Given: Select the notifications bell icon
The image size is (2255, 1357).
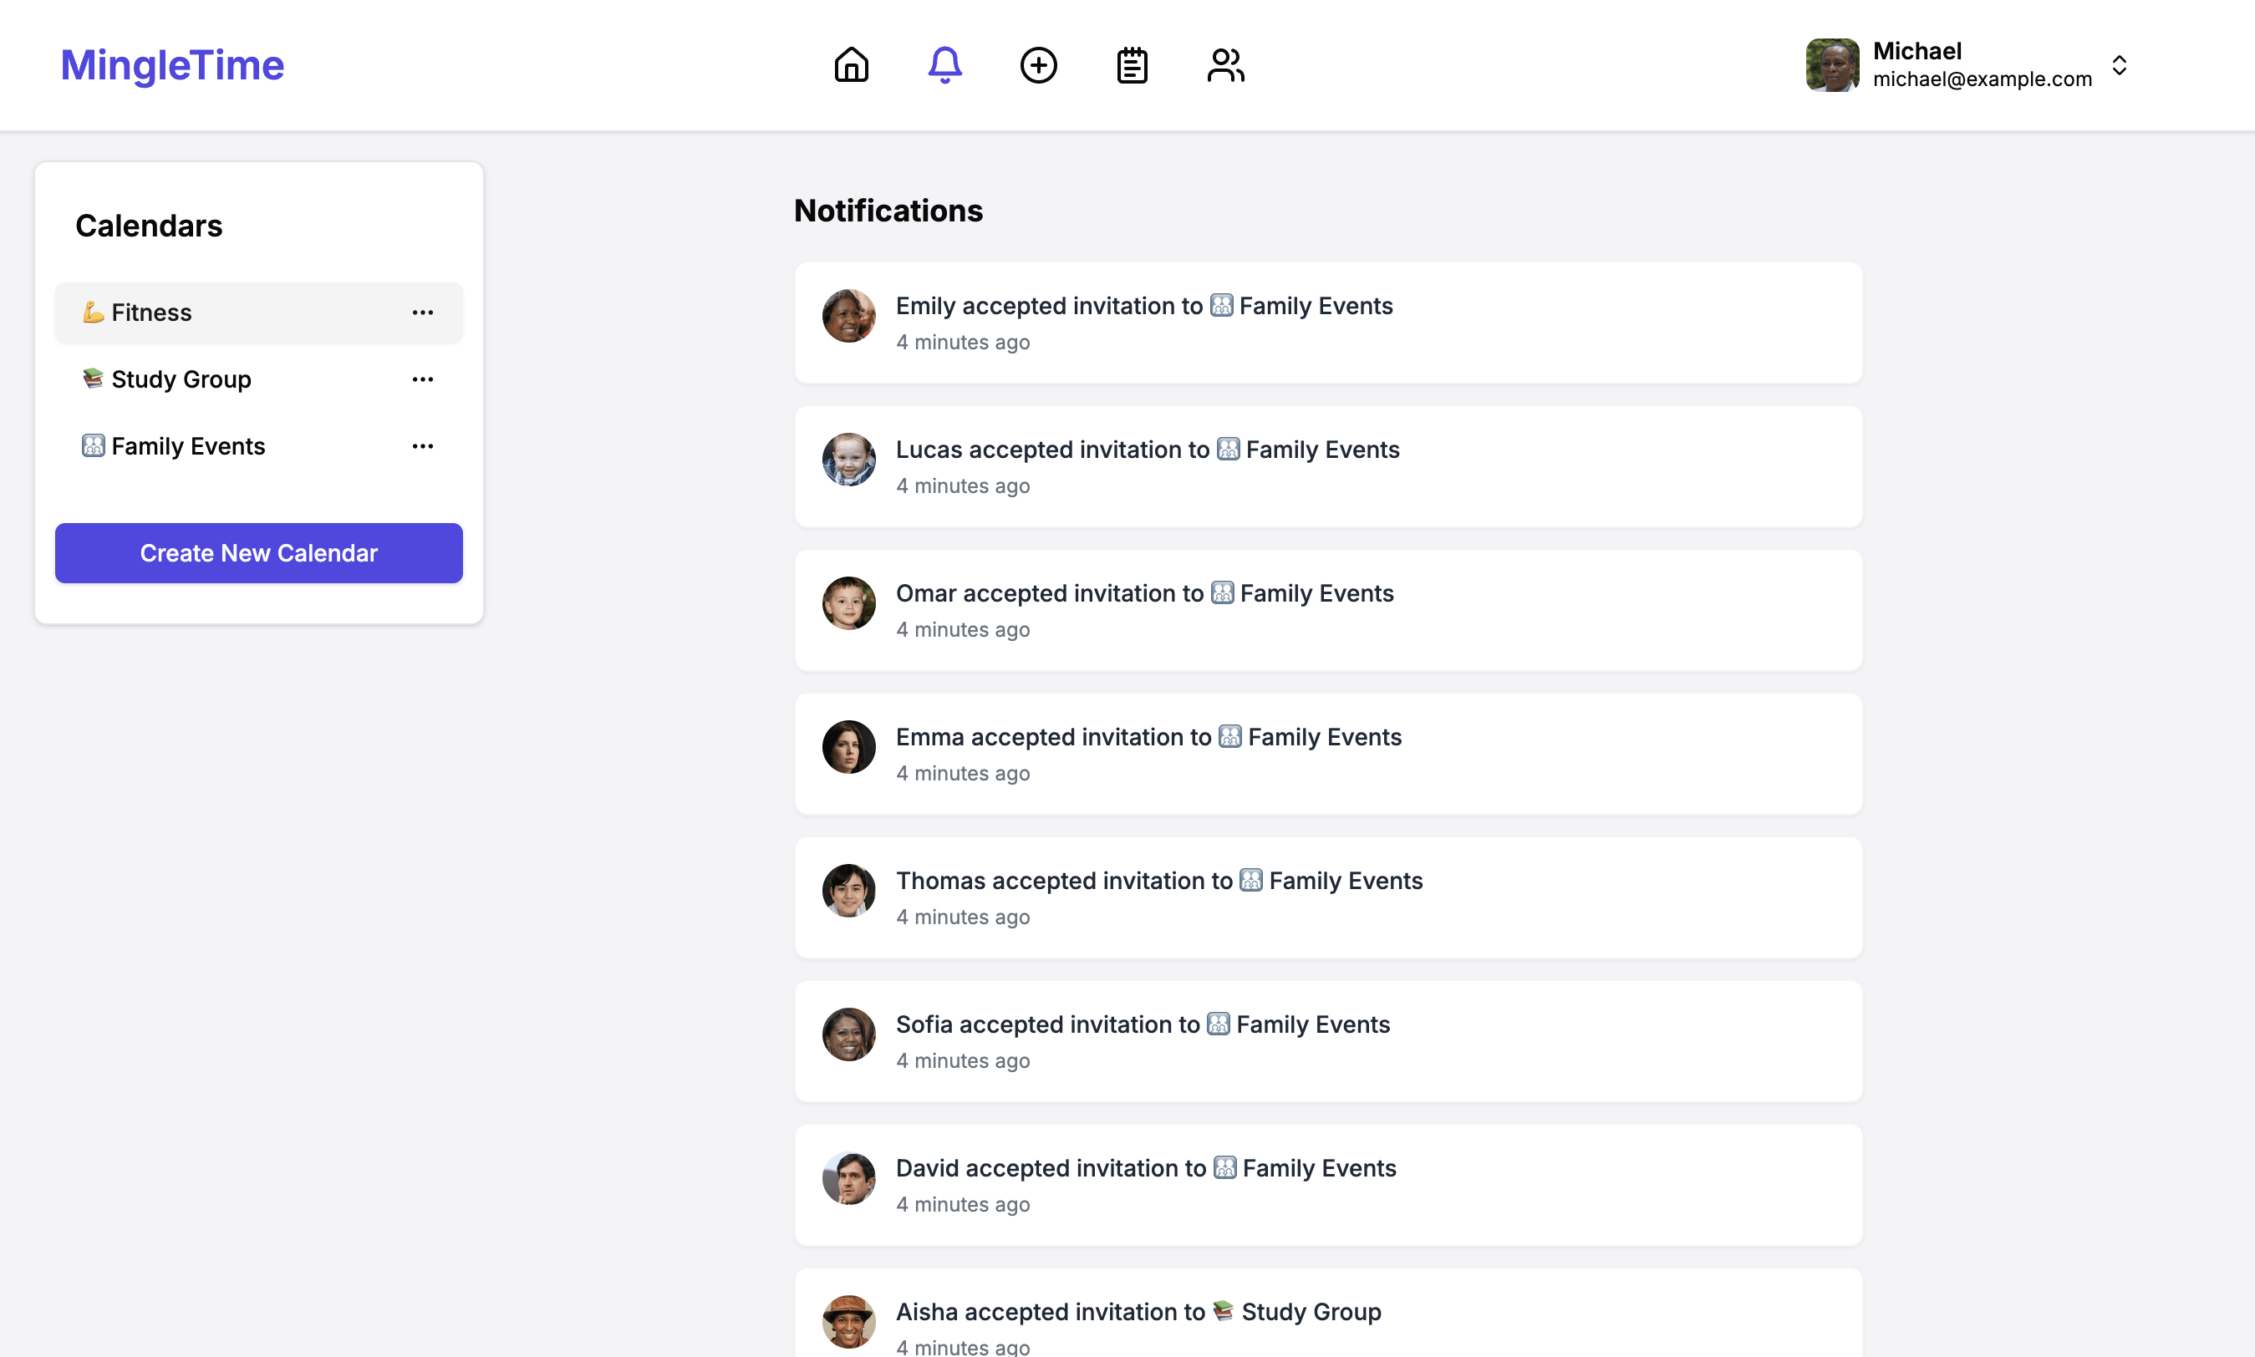Looking at the screenshot, I should point(945,64).
